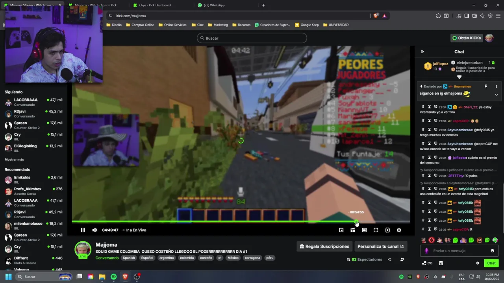Open video player settings gear
Viewport: 504px width, 283px height.
tap(399, 230)
